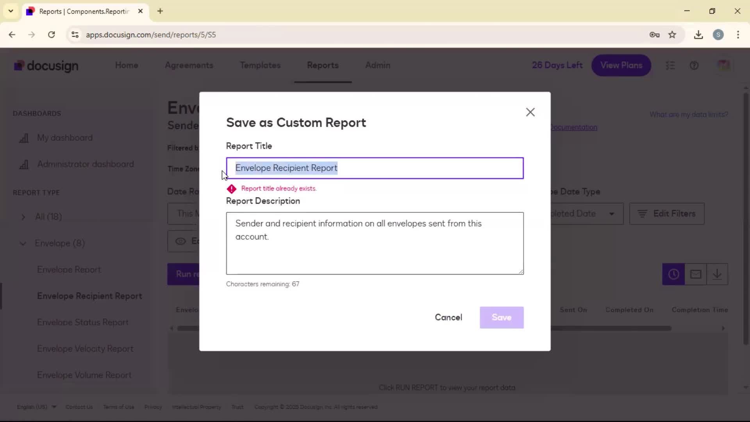This screenshot has height=422, width=750.
Task: Click the Report Description text area
Action: (x=375, y=243)
